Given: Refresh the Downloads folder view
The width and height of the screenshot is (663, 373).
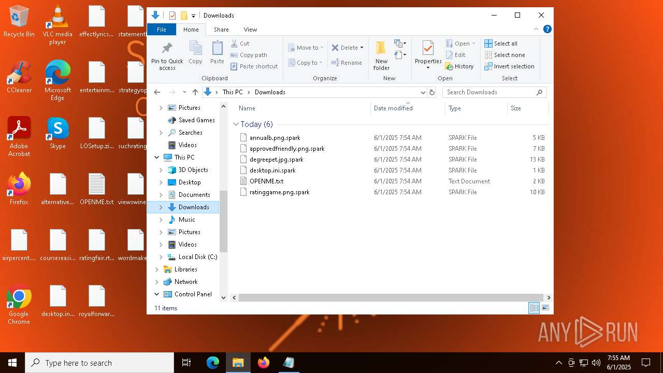Looking at the screenshot, I should (x=432, y=92).
